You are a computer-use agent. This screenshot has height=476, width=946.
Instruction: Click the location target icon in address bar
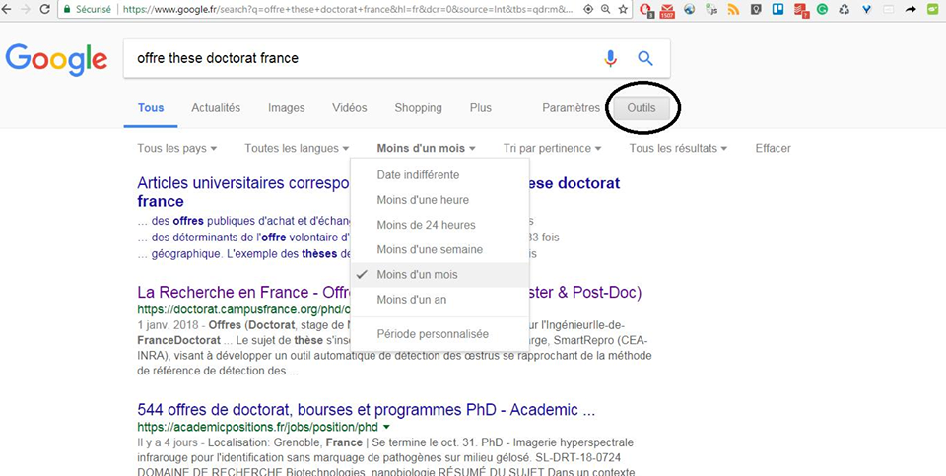tap(588, 9)
